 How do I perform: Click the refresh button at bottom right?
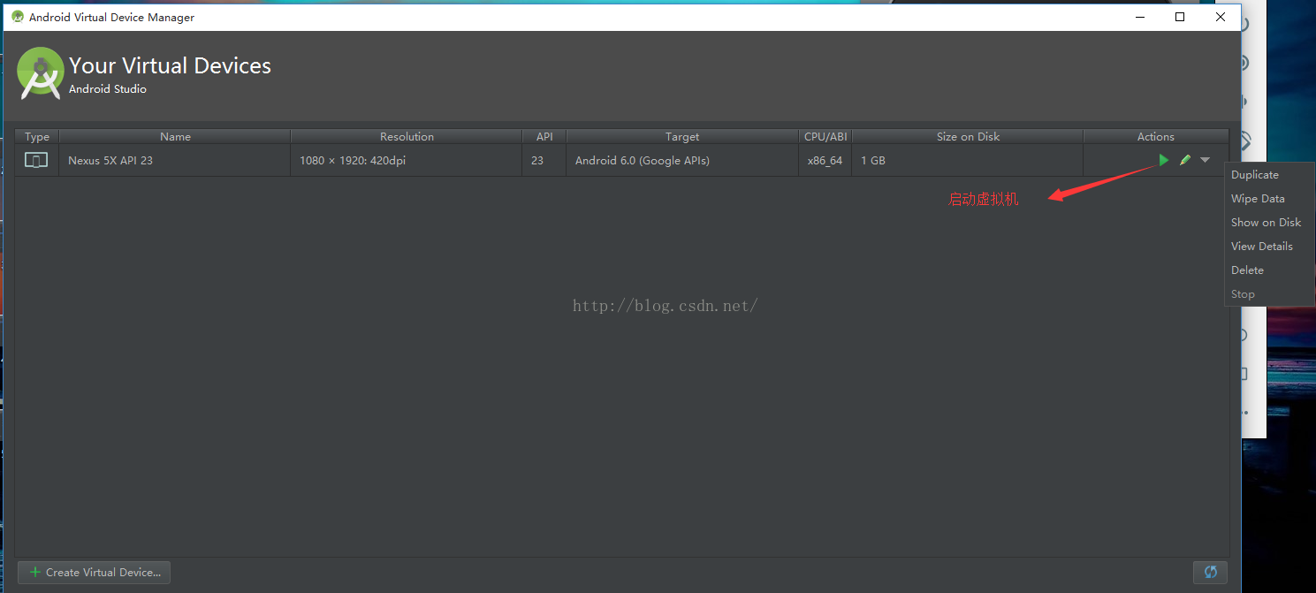pyautogui.click(x=1210, y=572)
